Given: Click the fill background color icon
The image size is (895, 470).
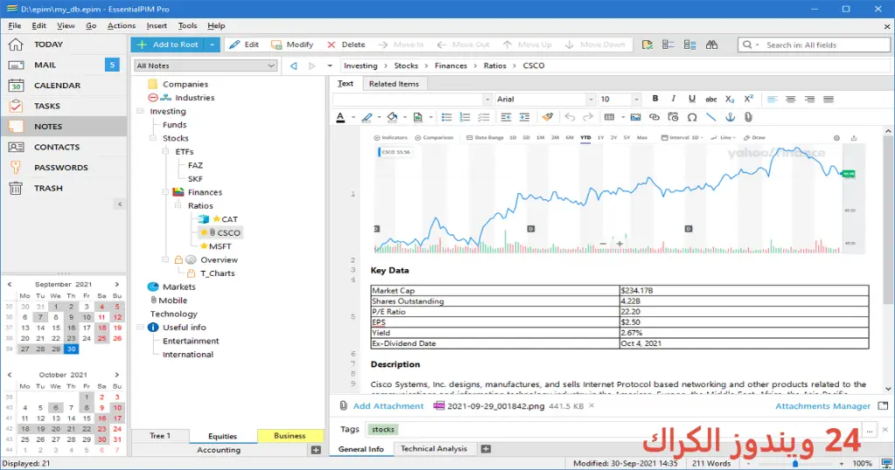Looking at the screenshot, I should [392, 117].
